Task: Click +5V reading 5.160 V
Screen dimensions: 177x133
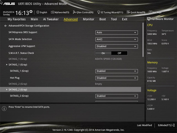Action: [165, 99]
